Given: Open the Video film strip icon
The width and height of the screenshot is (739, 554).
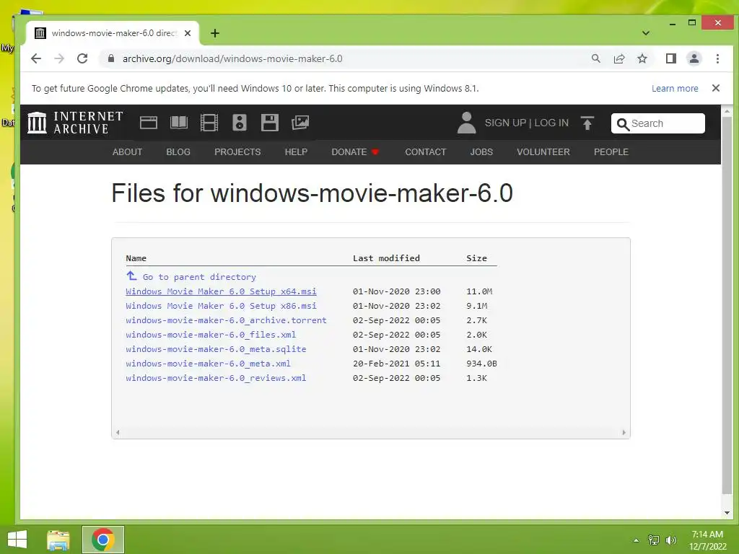Looking at the screenshot, I should (x=209, y=123).
